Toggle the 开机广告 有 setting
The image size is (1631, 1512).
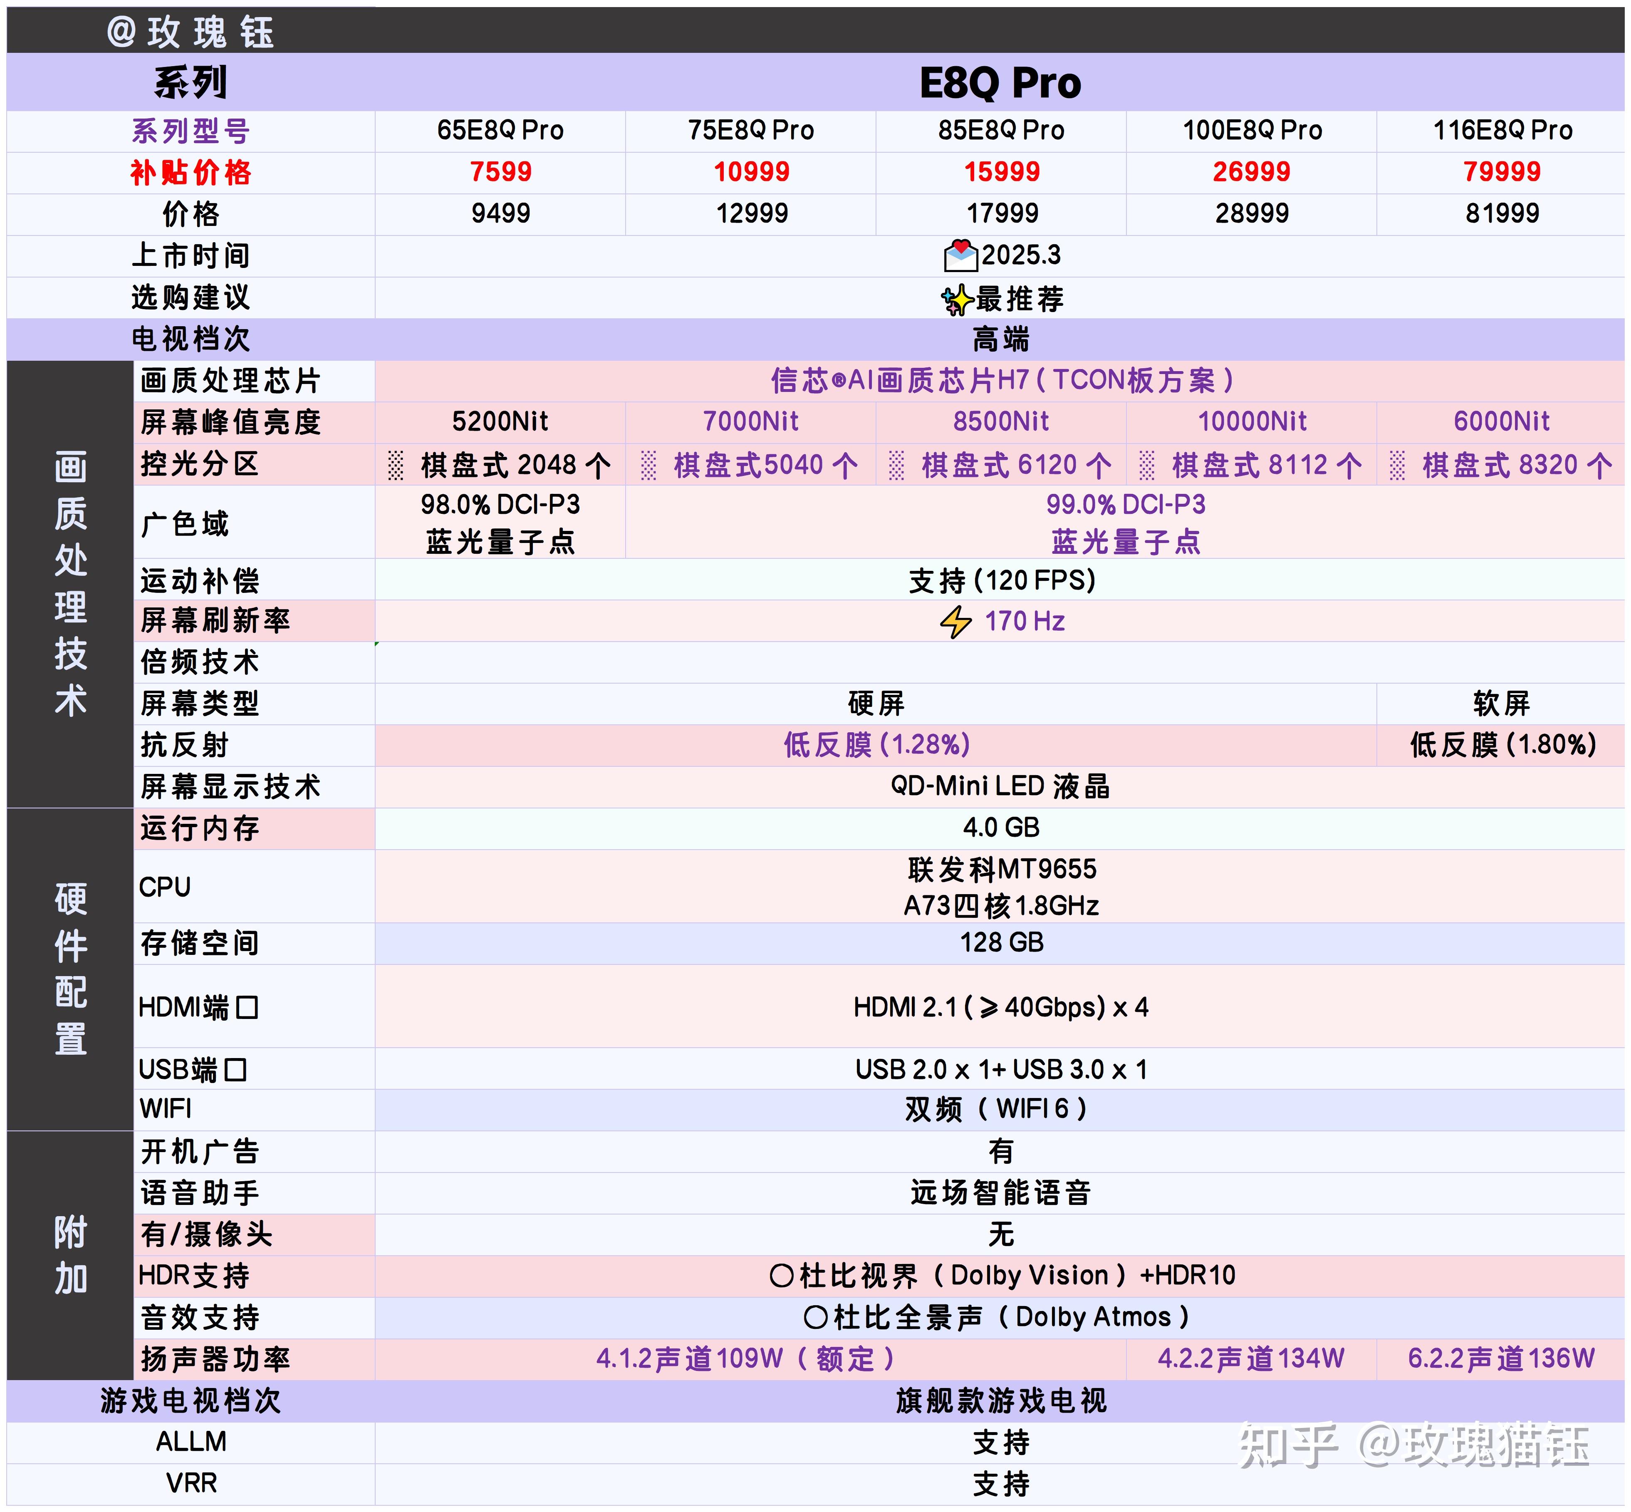pos(1000,1151)
